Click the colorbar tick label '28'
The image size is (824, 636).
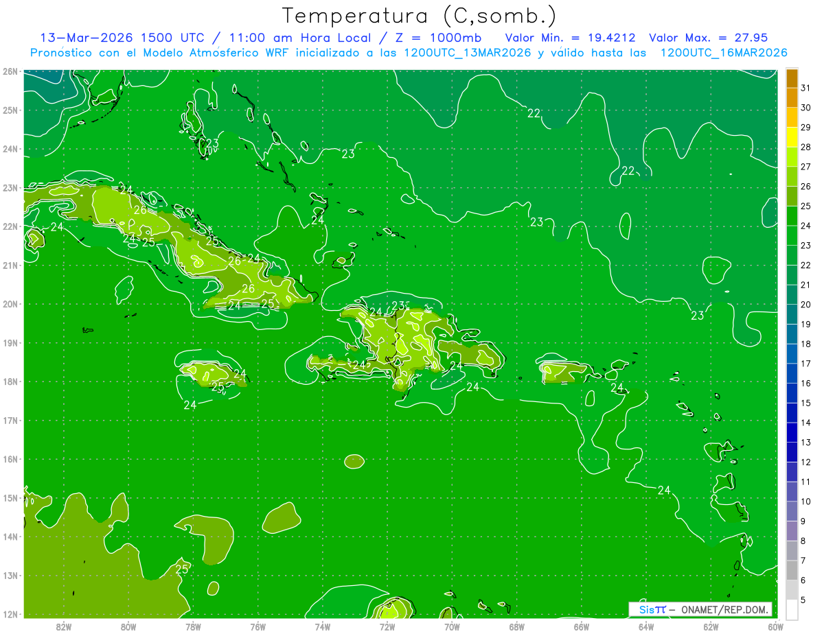806,147
